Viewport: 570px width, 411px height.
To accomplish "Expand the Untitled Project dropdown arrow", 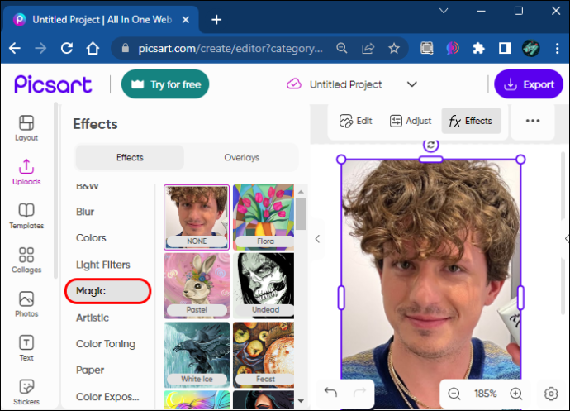I will 412,84.
